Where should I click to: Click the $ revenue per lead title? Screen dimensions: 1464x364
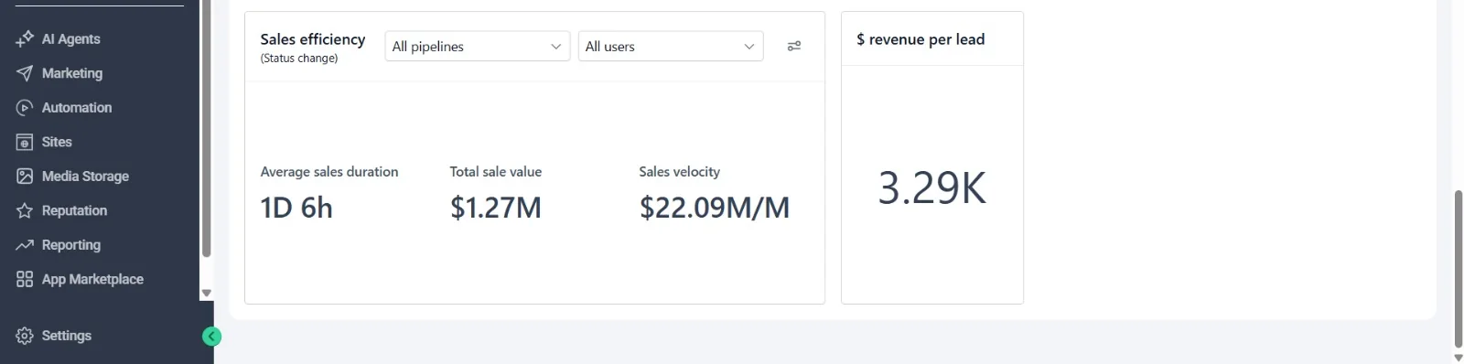click(x=920, y=39)
